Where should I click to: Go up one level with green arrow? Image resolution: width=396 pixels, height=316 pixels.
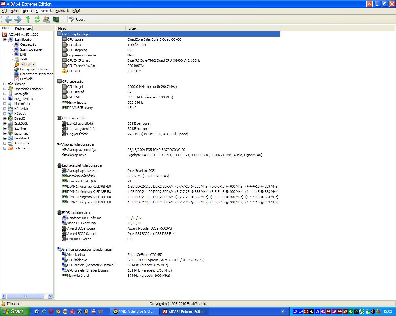(28, 19)
